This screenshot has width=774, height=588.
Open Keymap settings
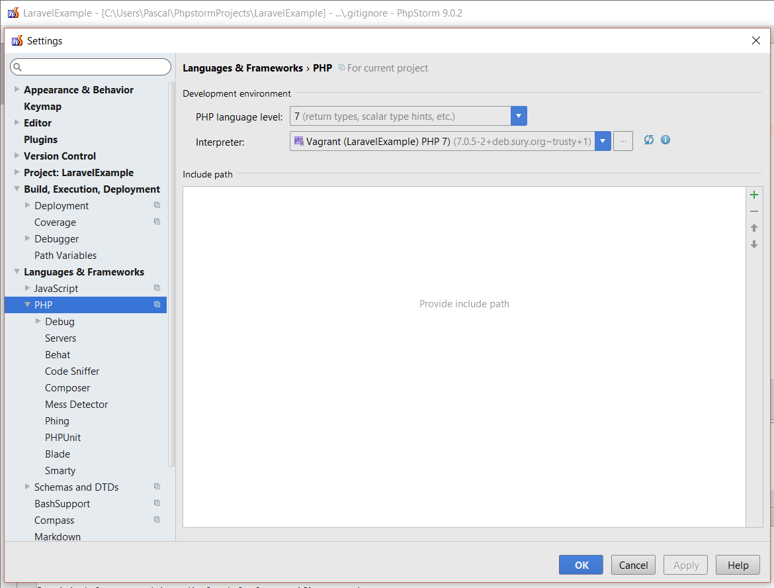coord(42,106)
